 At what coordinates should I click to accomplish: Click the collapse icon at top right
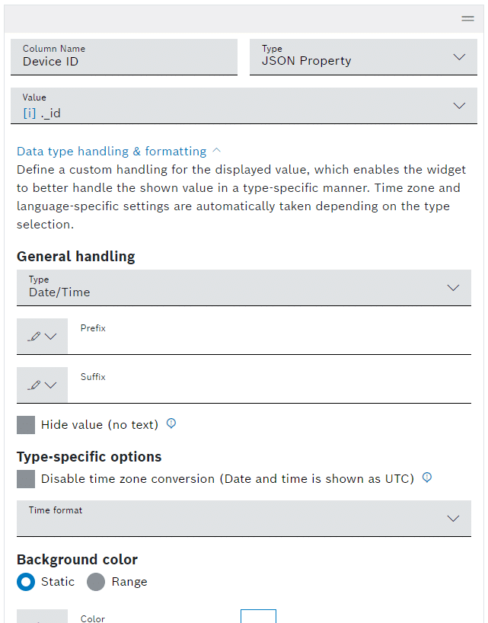(467, 19)
